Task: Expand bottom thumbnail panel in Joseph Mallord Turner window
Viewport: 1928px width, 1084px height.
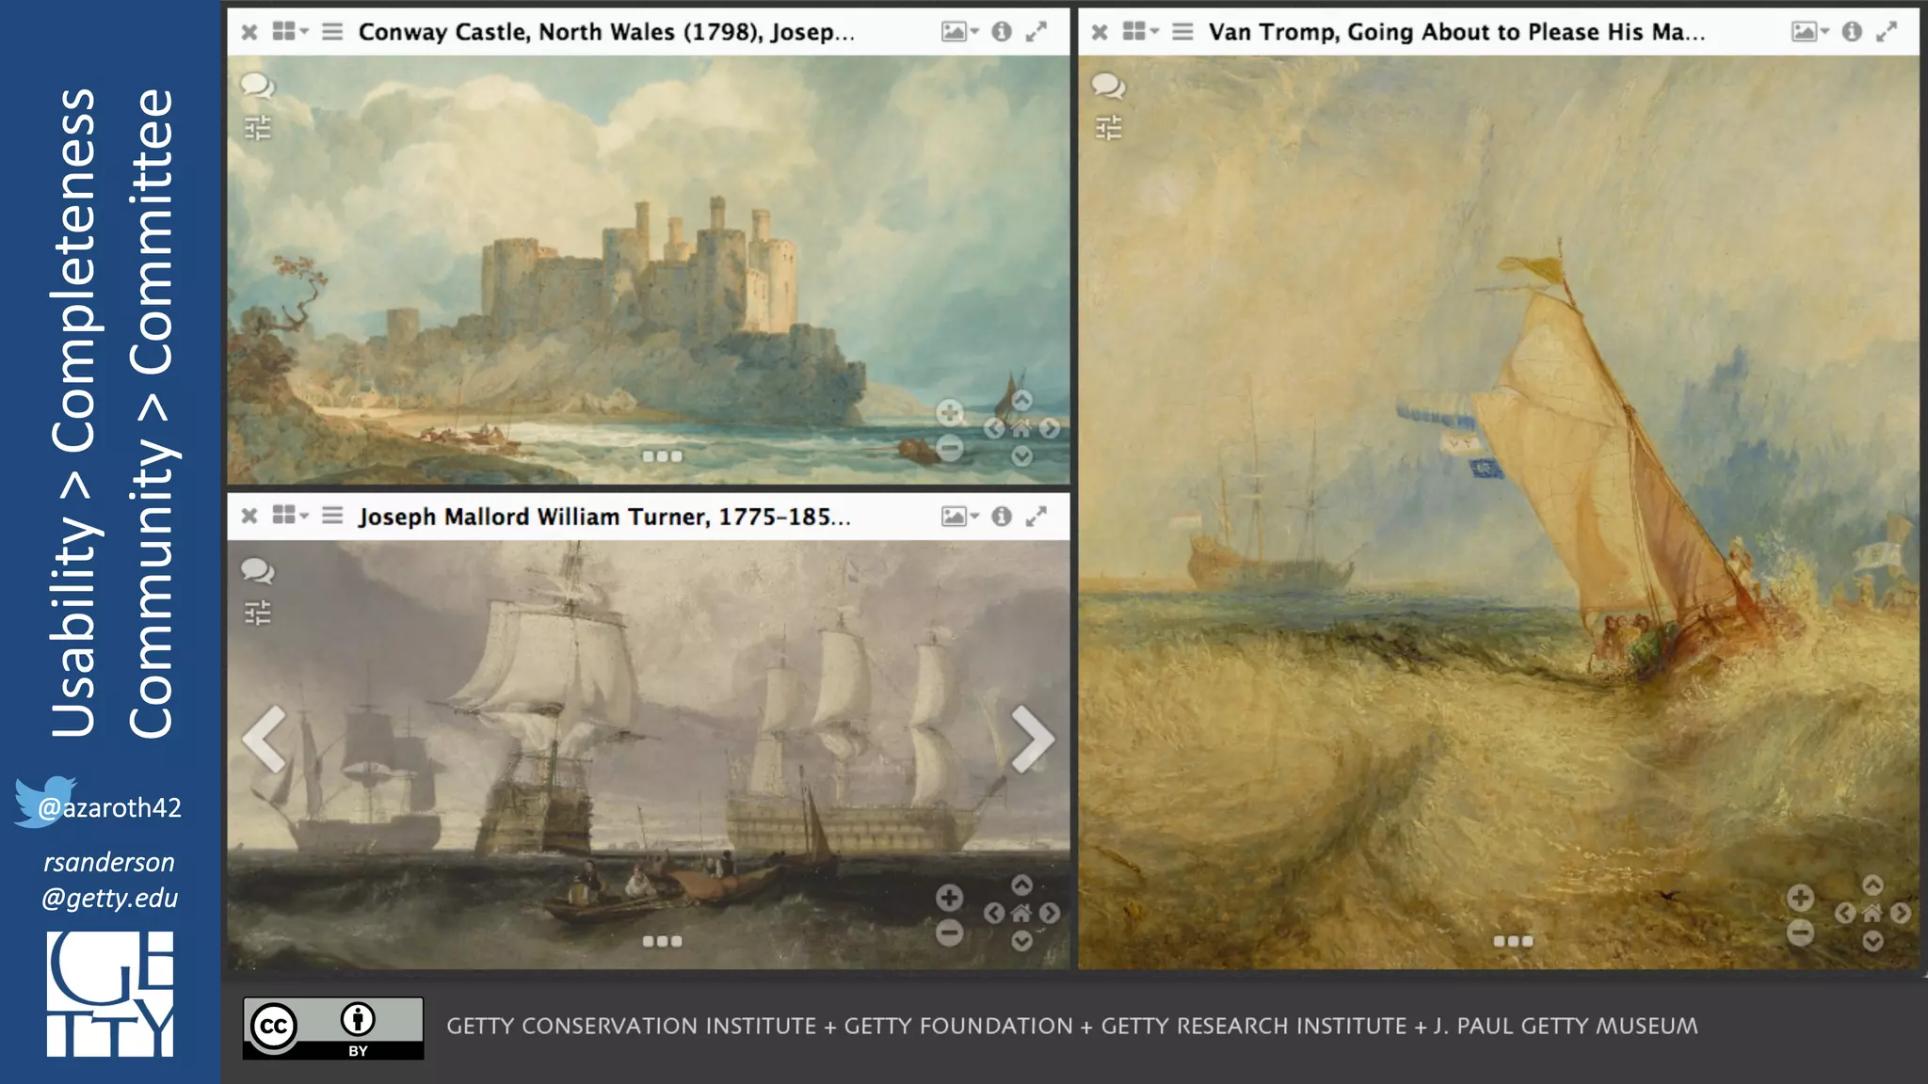Action: click(x=662, y=941)
